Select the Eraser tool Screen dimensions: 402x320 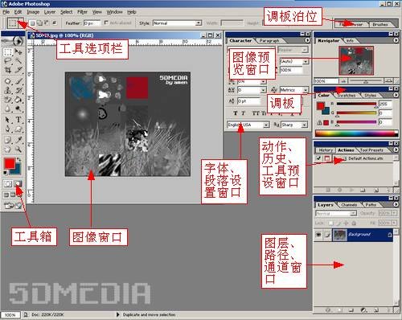[8, 100]
